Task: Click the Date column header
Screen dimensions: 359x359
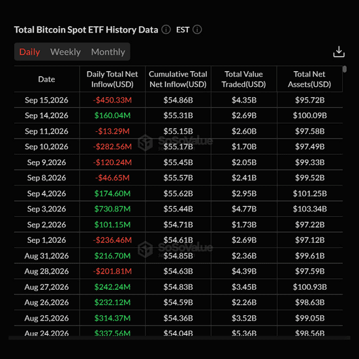Action: [46, 79]
